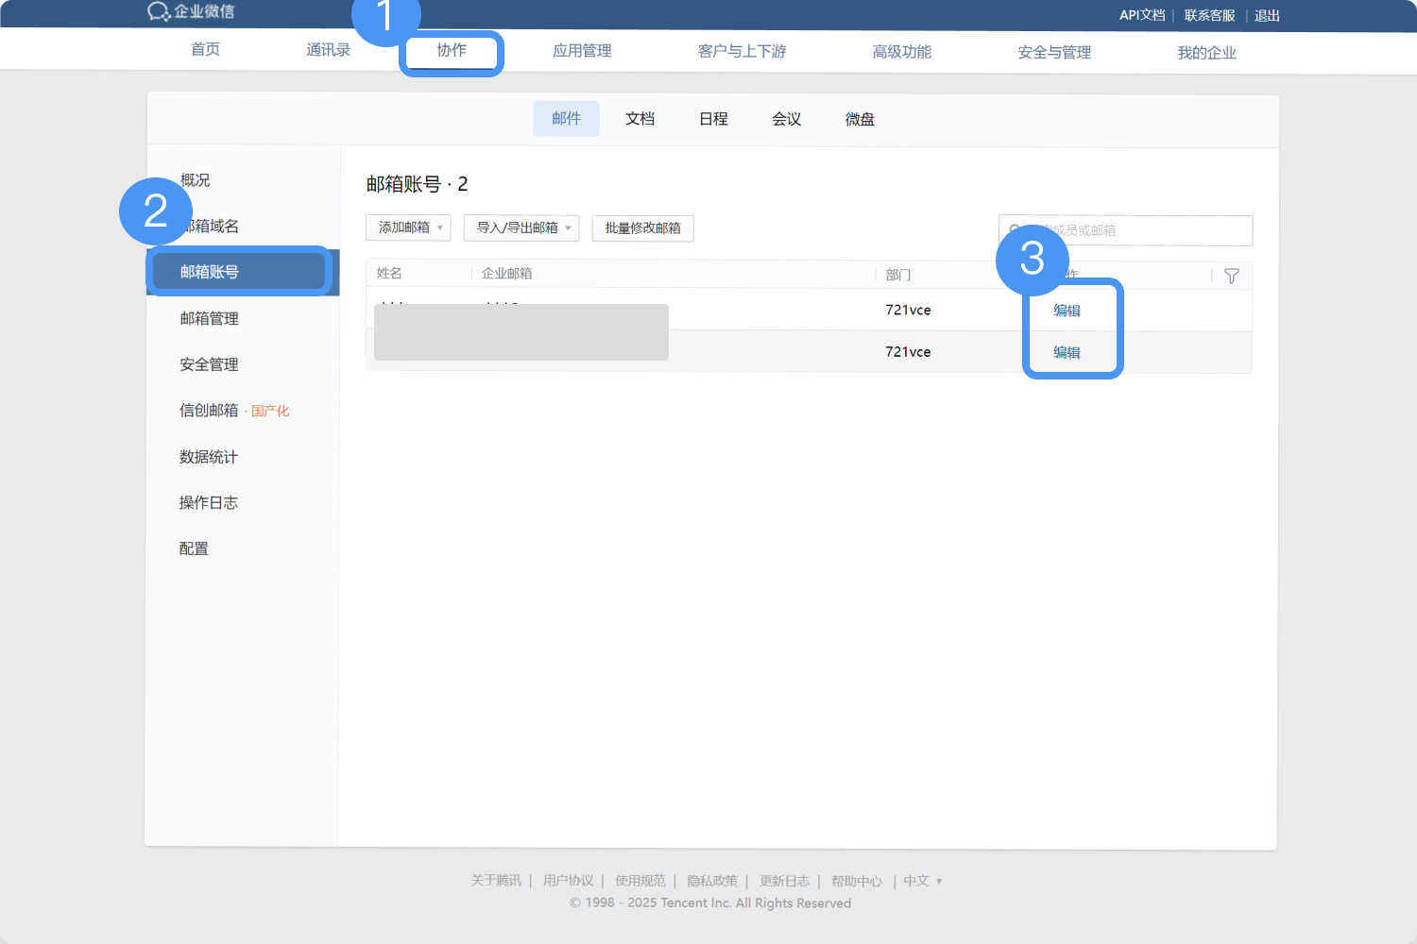Go to 应用管理 tab

[582, 51]
